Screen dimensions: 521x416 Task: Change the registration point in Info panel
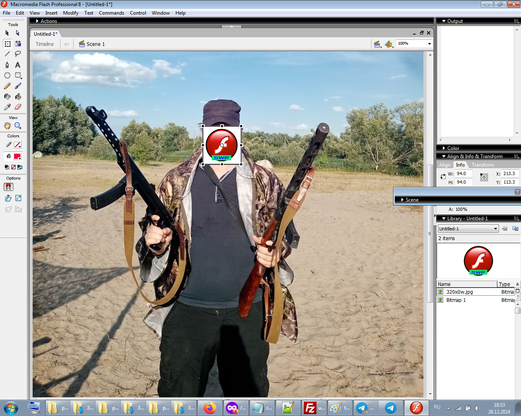[484, 177]
